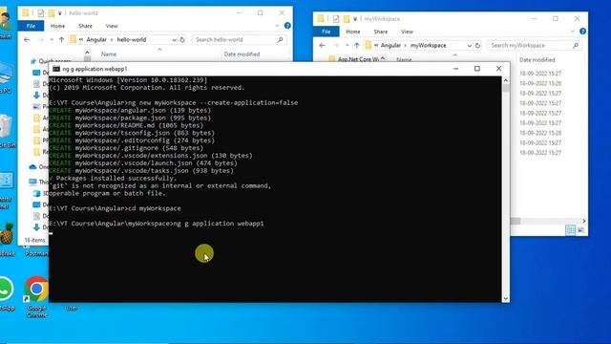This screenshot has height=344, width=611.
Task: Click Back arrow in myWorkspace explorer
Action: (x=322, y=45)
